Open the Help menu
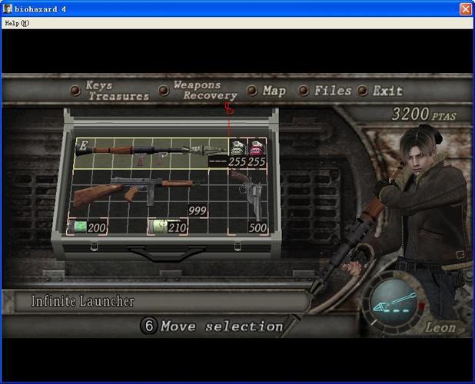 click(x=16, y=23)
